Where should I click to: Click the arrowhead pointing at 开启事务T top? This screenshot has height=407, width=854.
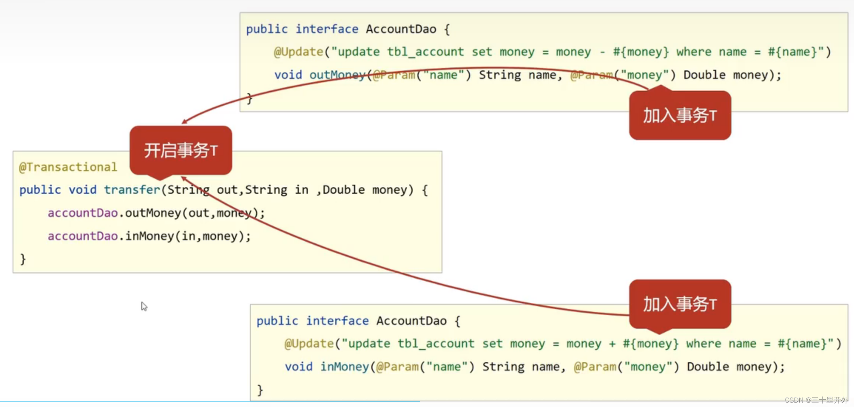click(185, 122)
